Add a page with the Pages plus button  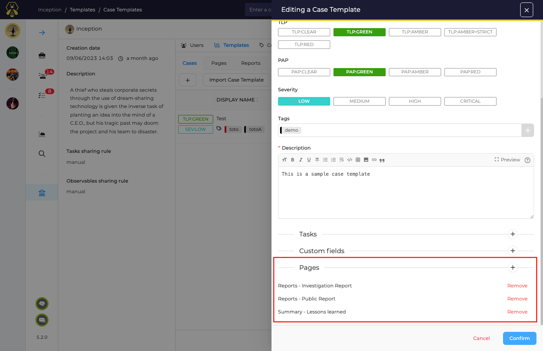click(x=513, y=267)
